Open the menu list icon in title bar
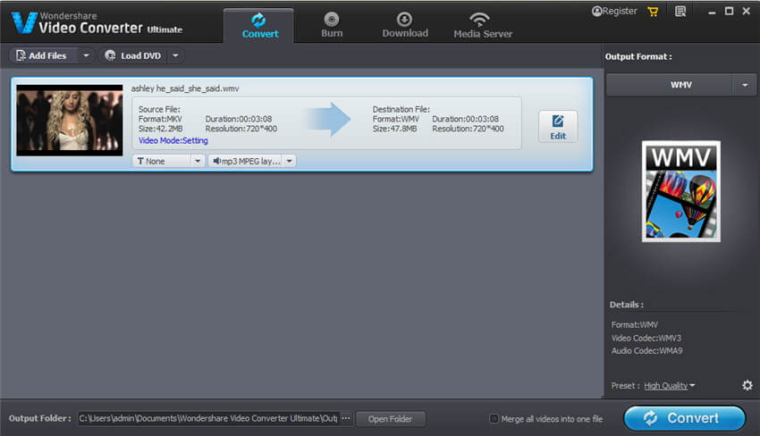 pos(680,12)
